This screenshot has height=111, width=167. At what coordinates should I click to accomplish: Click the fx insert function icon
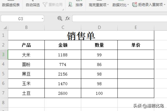[x=67, y=18]
